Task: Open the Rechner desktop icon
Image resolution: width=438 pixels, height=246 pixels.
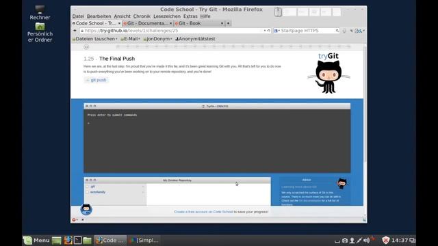Action: [x=40, y=12]
